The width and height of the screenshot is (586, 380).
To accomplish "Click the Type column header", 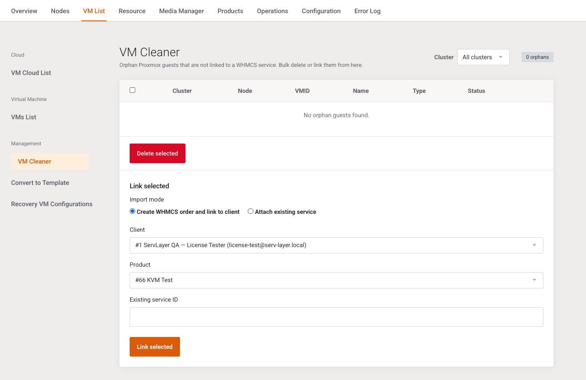I will pos(419,91).
